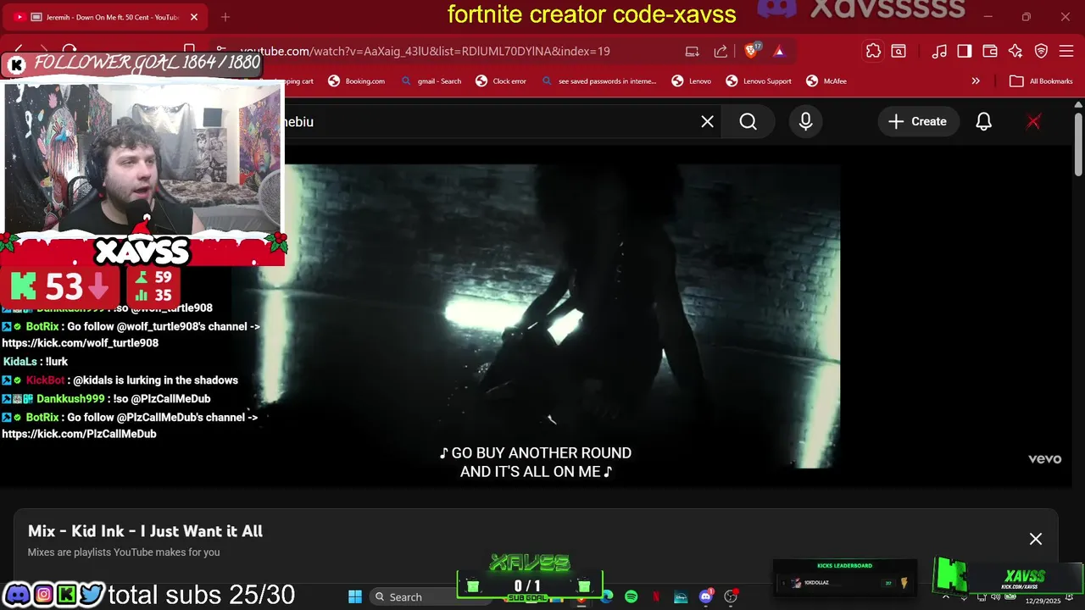Open Microsoft Edge from the taskbar
The image size is (1085, 610).
coord(607,596)
